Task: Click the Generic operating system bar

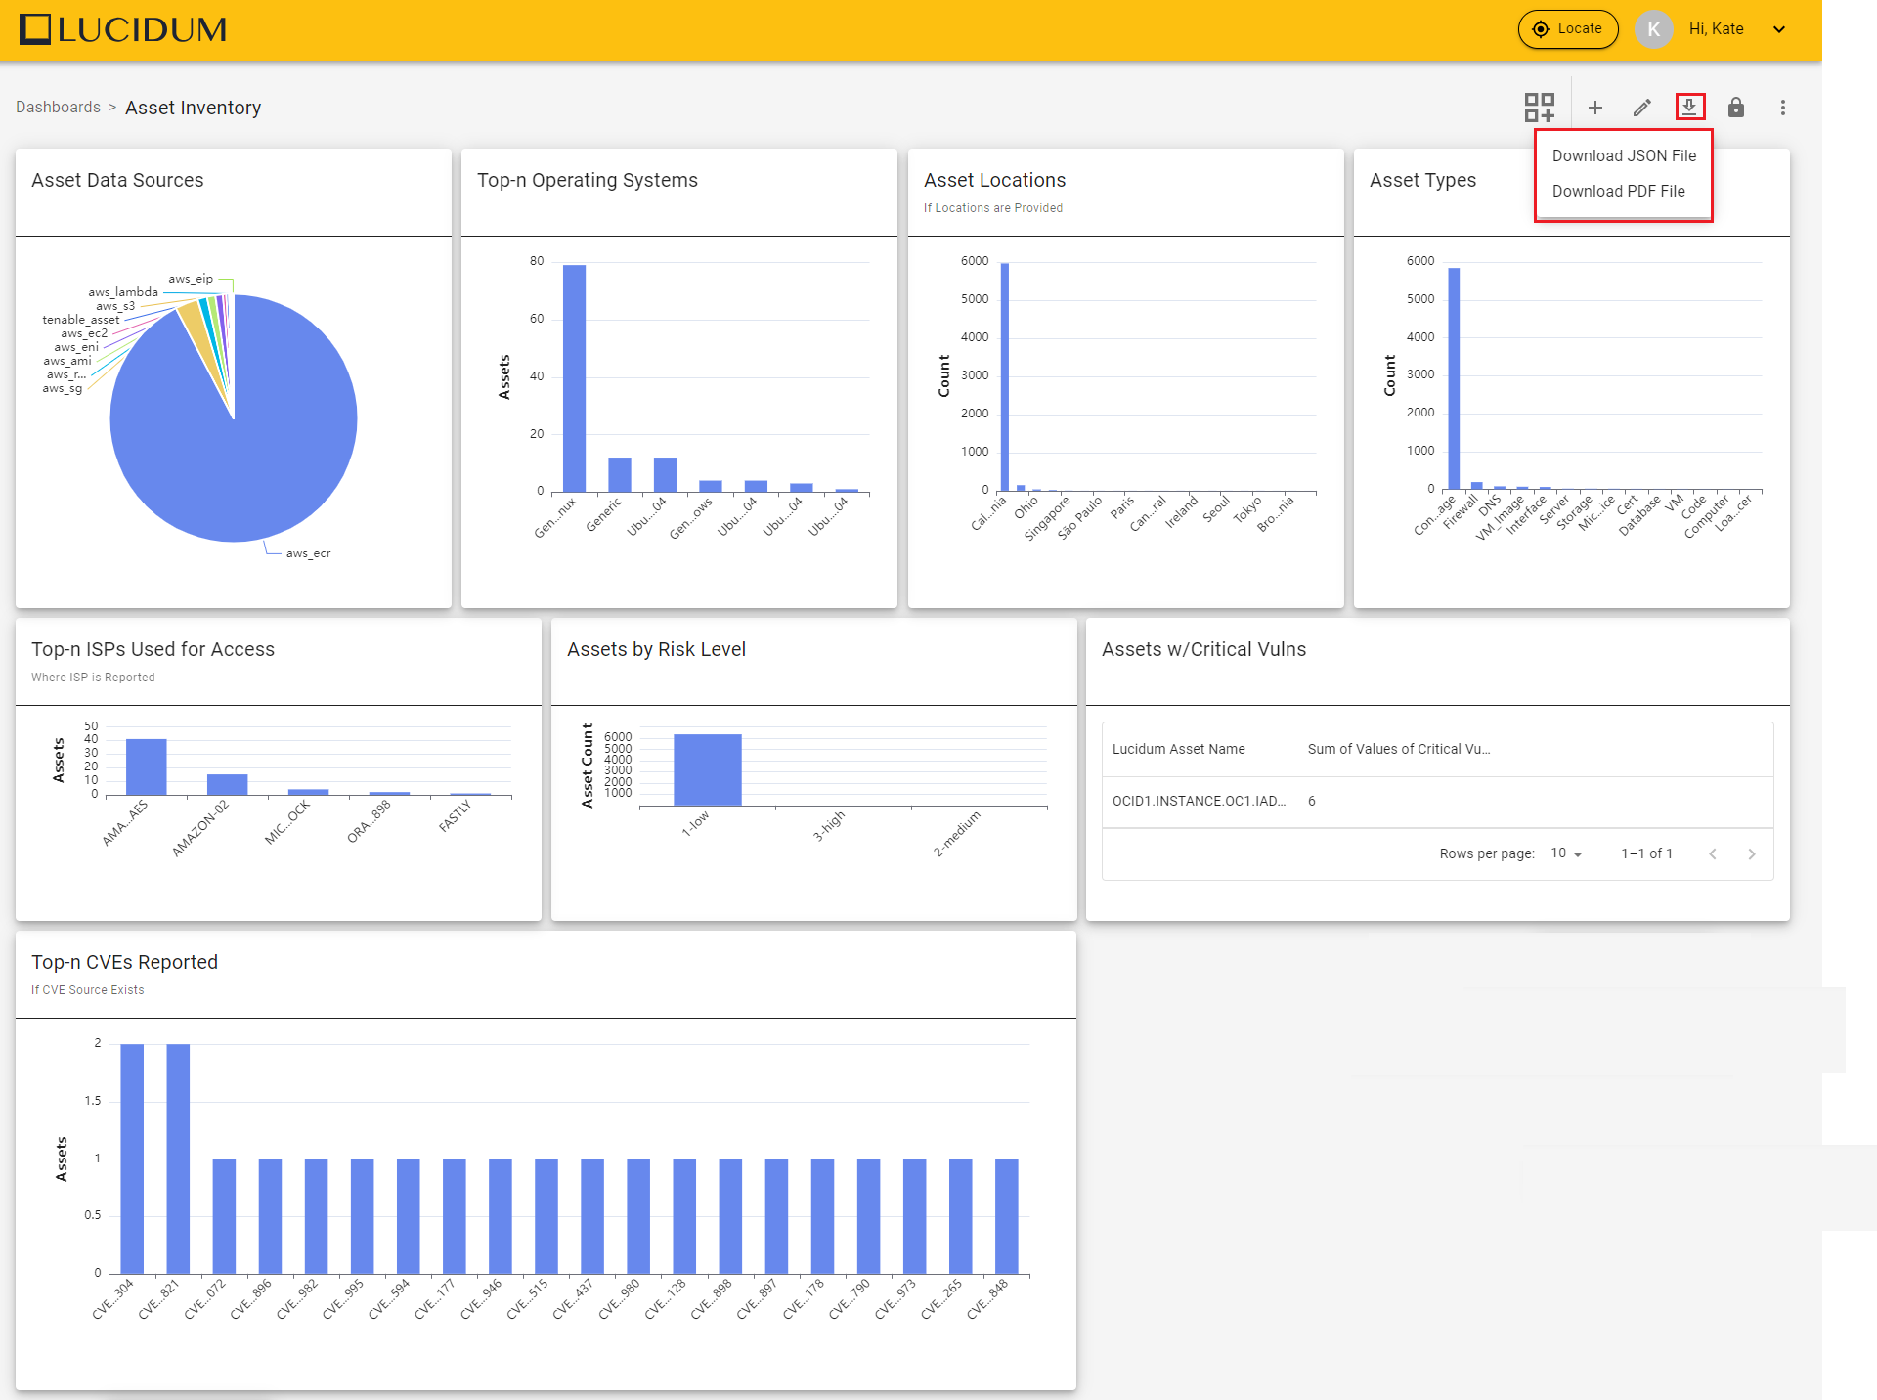Action: pos(620,474)
